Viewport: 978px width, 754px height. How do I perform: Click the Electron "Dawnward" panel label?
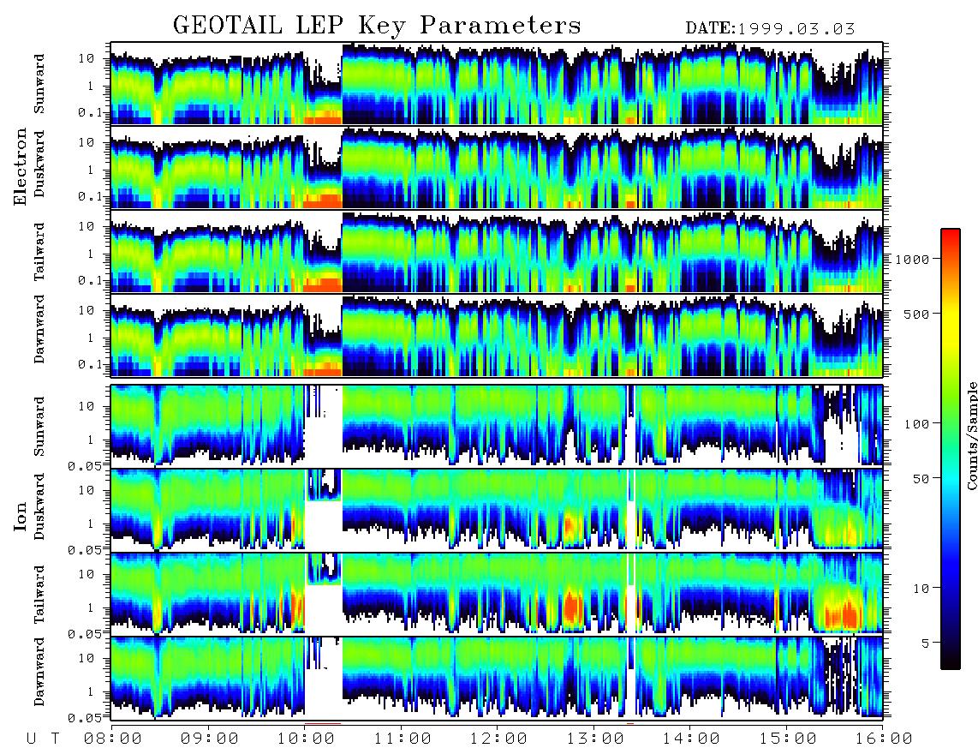(x=39, y=330)
